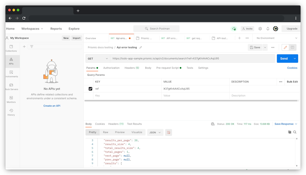
Task: Click the Save button
Action: click(x=255, y=47)
